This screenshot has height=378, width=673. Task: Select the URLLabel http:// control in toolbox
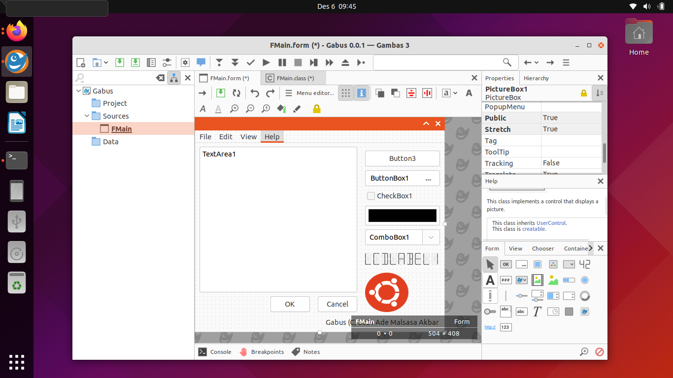490,327
